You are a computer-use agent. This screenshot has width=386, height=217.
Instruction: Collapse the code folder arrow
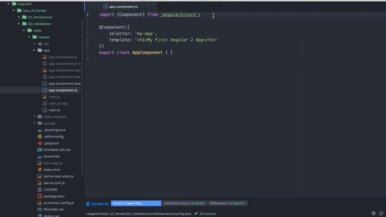coord(24,31)
